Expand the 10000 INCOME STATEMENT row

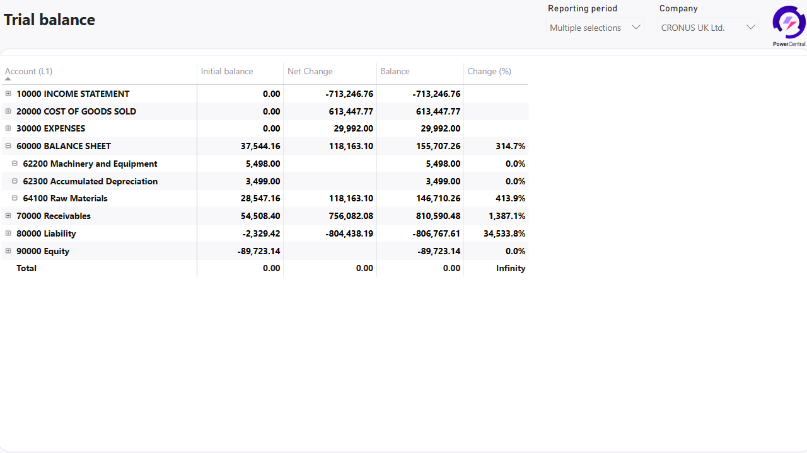(x=8, y=94)
